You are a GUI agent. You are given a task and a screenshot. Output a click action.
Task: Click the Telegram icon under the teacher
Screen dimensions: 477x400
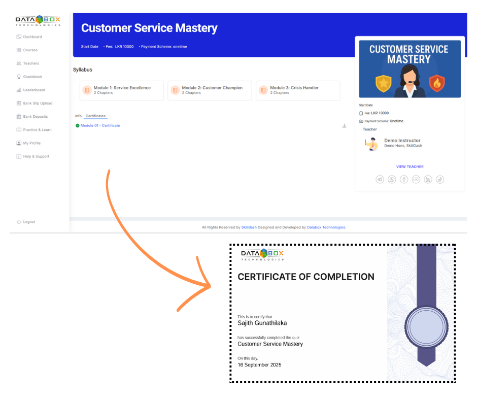click(380, 179)
